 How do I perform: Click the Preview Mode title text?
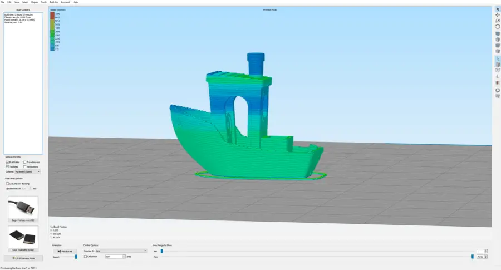click(x=270, y=10)
